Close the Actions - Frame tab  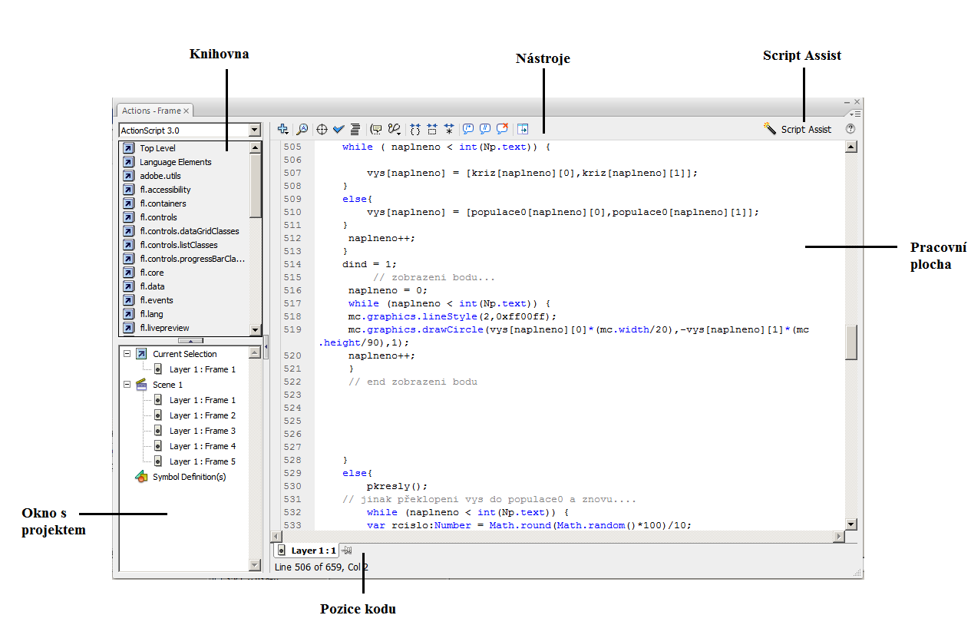(x=186, y=111)
